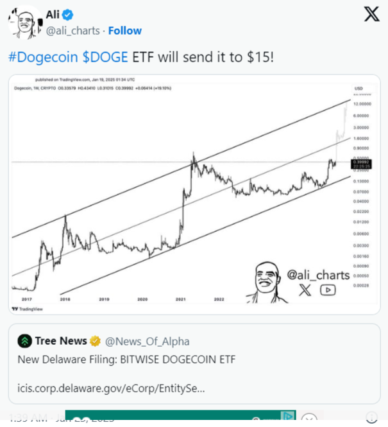Click the @ali_charts handle in the header

pos(72,31)
